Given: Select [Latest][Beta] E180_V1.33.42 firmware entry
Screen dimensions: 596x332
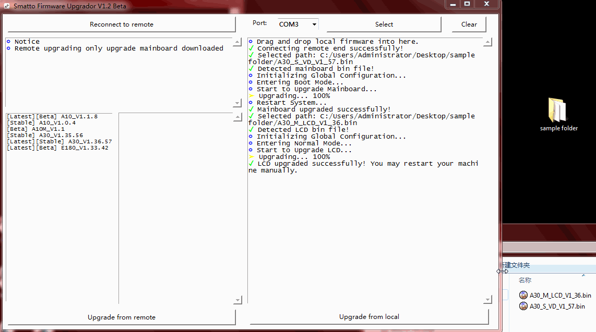Looking at the screenshot, I should pos(57,147).
